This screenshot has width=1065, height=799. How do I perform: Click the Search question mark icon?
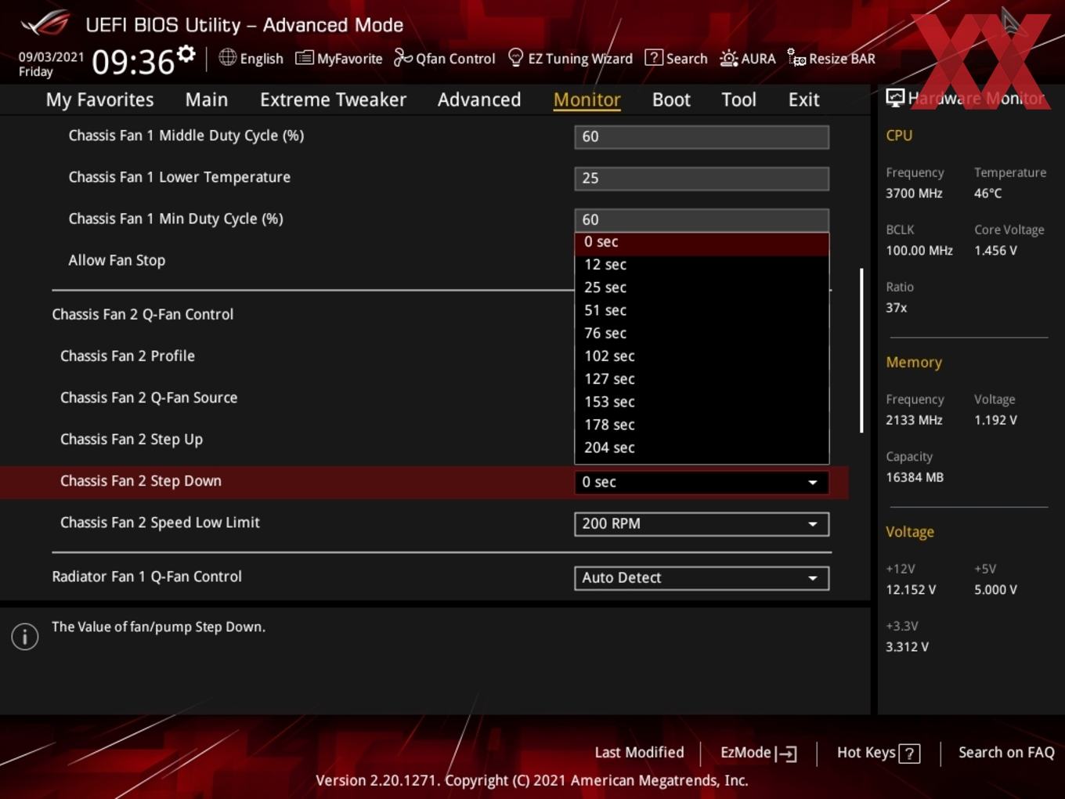click(653, 57)
